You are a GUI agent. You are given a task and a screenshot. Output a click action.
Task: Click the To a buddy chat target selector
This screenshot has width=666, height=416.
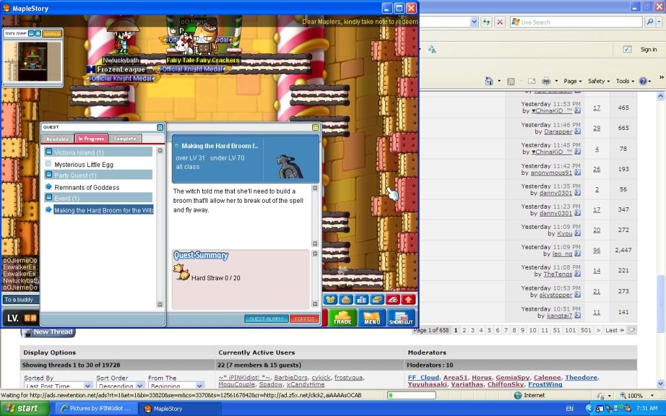20,300
